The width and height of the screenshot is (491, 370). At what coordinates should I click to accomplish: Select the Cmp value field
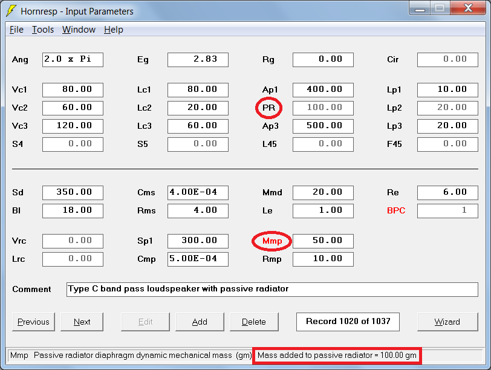[198, 259]
